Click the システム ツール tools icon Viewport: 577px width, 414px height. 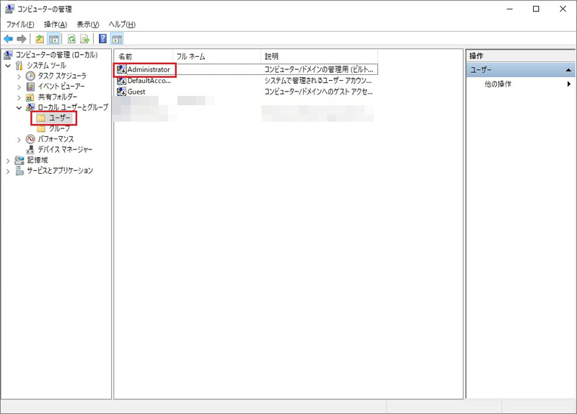19,66
